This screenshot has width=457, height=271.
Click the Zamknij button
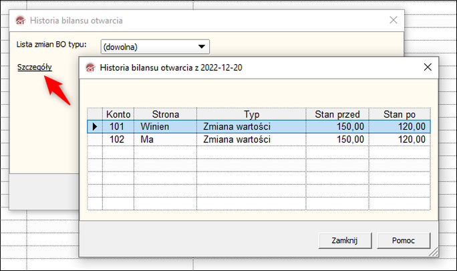tap(345, 240)
